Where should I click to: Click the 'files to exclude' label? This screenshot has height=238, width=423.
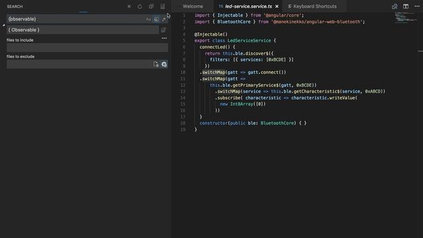(20, 56)
